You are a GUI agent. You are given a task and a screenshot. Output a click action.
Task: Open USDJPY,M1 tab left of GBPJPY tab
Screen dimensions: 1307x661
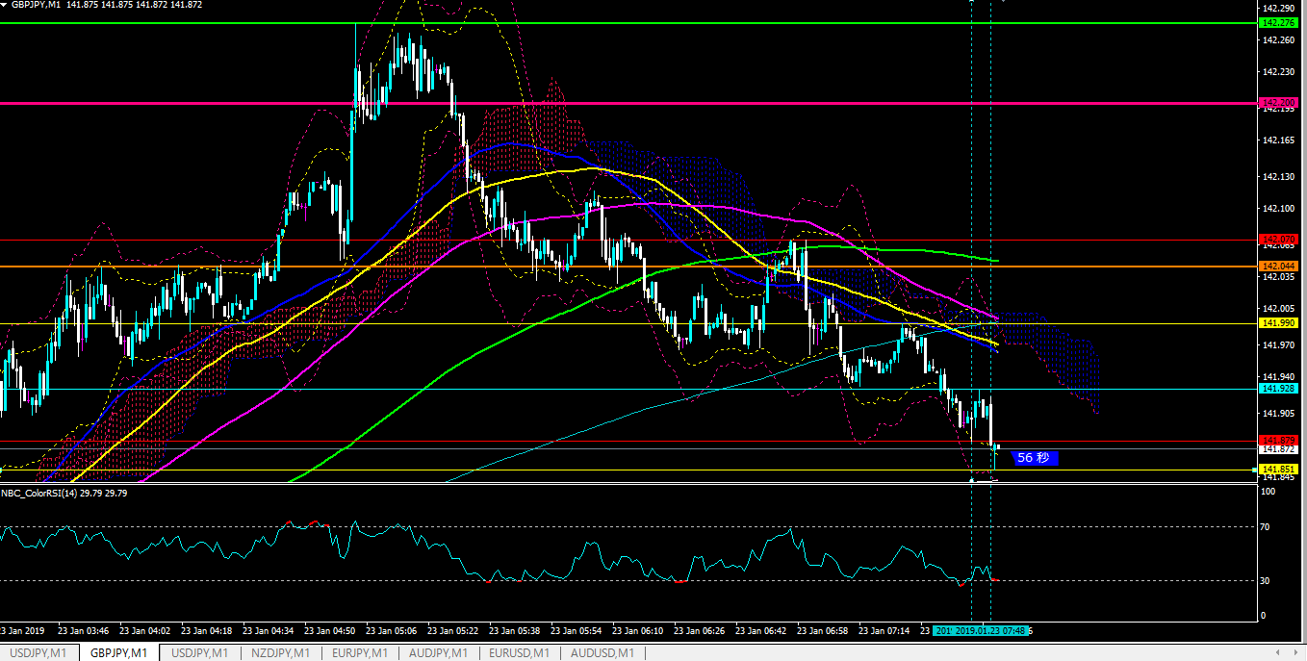38,653
